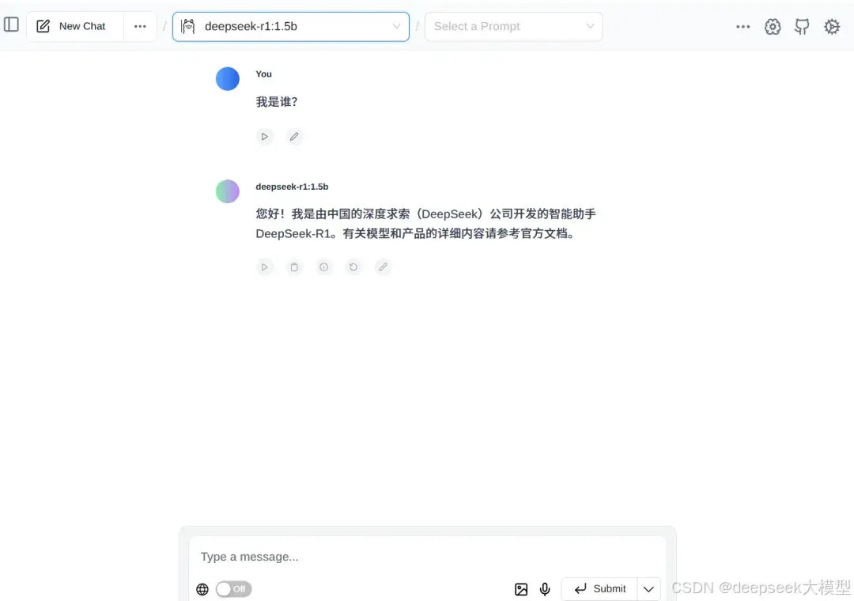
Task: Play the deepseek-r1 response aloud
Action: pos(264,267)
